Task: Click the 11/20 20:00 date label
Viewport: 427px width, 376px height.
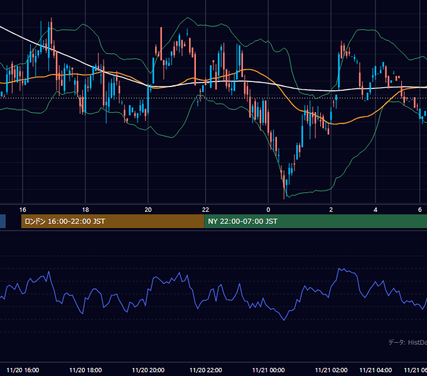Action: coord(148,370)
